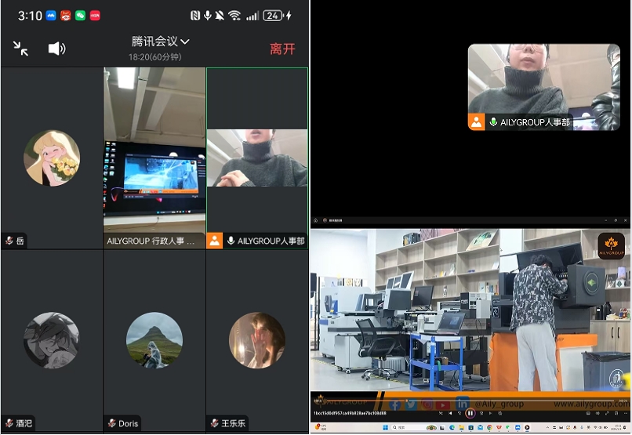Click the minimize-to-floating-window arrows icon
This screenshot has height=435, width=632.
[x=21, y=49]
